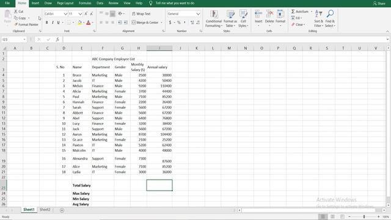This screenshot has width=391, height=220.
Task: Center text horizontally
Action: pos(107,23)
